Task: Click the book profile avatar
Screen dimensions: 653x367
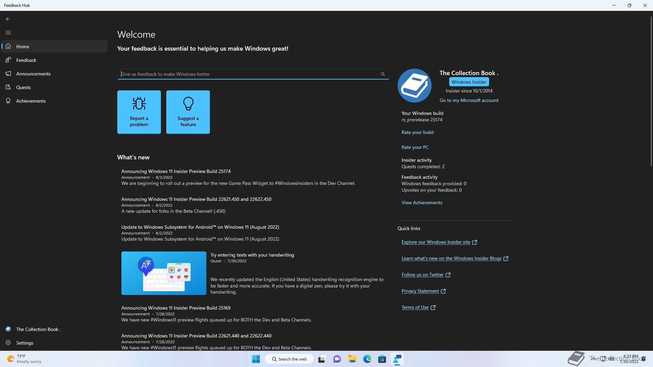Action: click(x=415, y=86)
